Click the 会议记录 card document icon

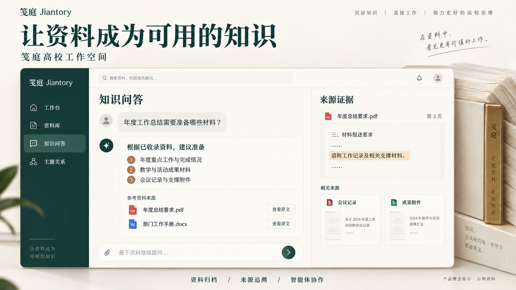coord(330,202)
